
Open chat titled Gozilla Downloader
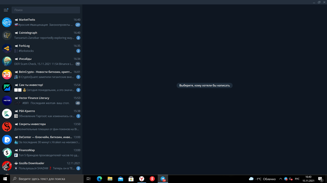(x=32, y=163)
